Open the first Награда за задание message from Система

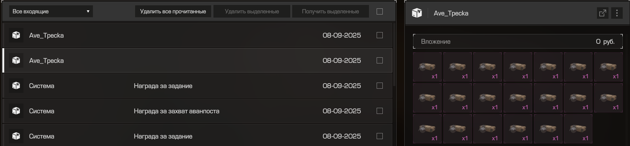(x=197, y=86)
